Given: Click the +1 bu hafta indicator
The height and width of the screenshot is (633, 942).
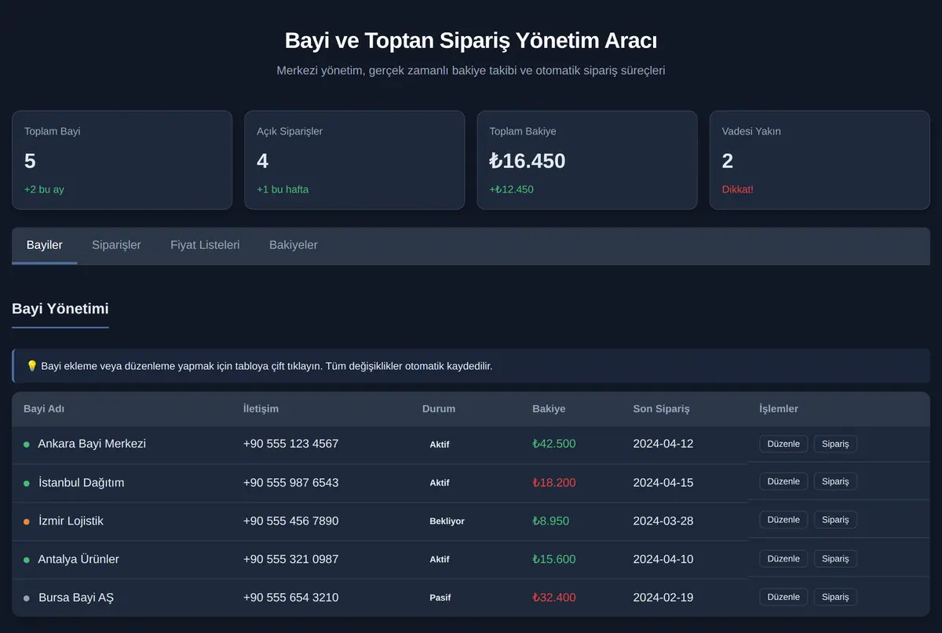Looking at the screenshot, I should [x=283, y=189].
